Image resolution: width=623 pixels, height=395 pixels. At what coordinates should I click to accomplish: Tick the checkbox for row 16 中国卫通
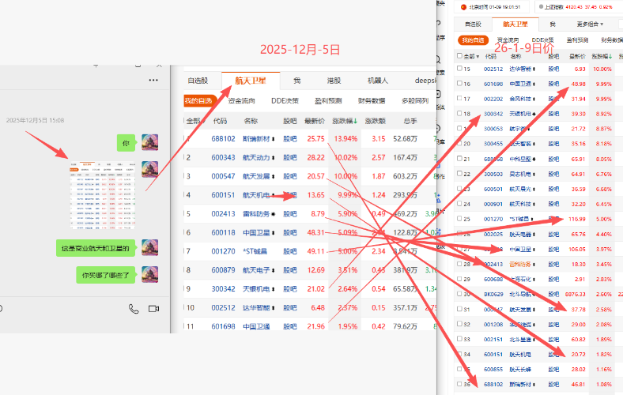tap(459, 84)
